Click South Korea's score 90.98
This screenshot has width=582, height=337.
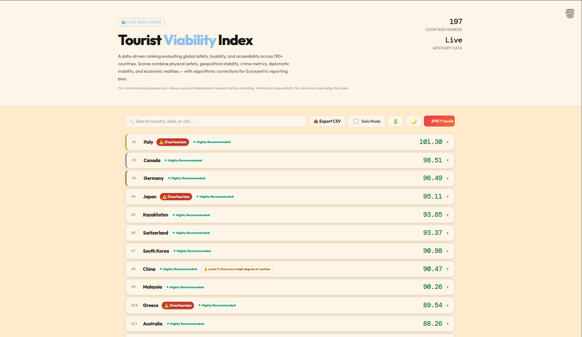click(432, 251)
